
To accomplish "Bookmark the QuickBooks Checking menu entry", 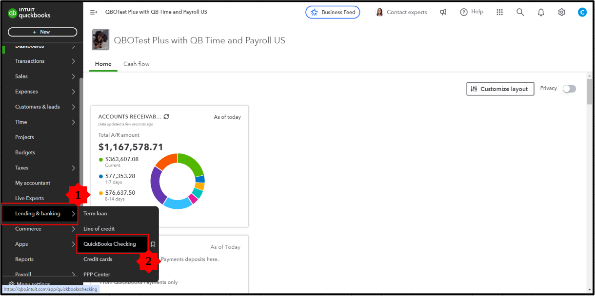I will (153, 244).
